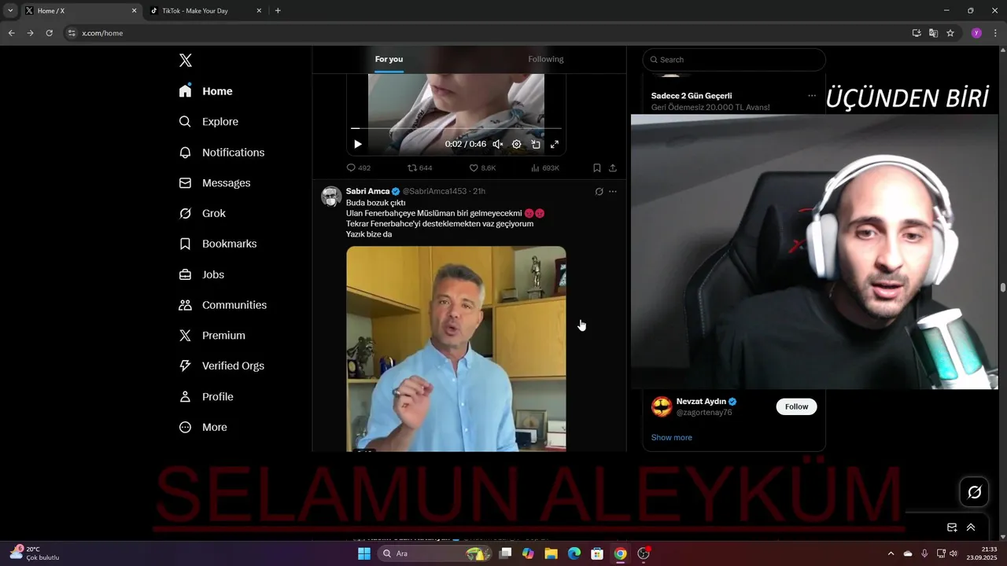1007x566 pixels.
Task: Click Nevzat Aydın's avatar
Action: pyautogui.click(x=662, y=406)
